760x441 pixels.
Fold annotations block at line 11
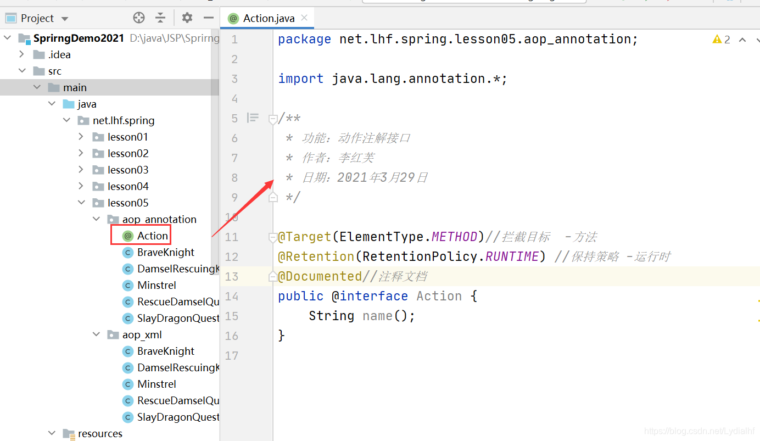pyautogui.click(x=273, y=237)
